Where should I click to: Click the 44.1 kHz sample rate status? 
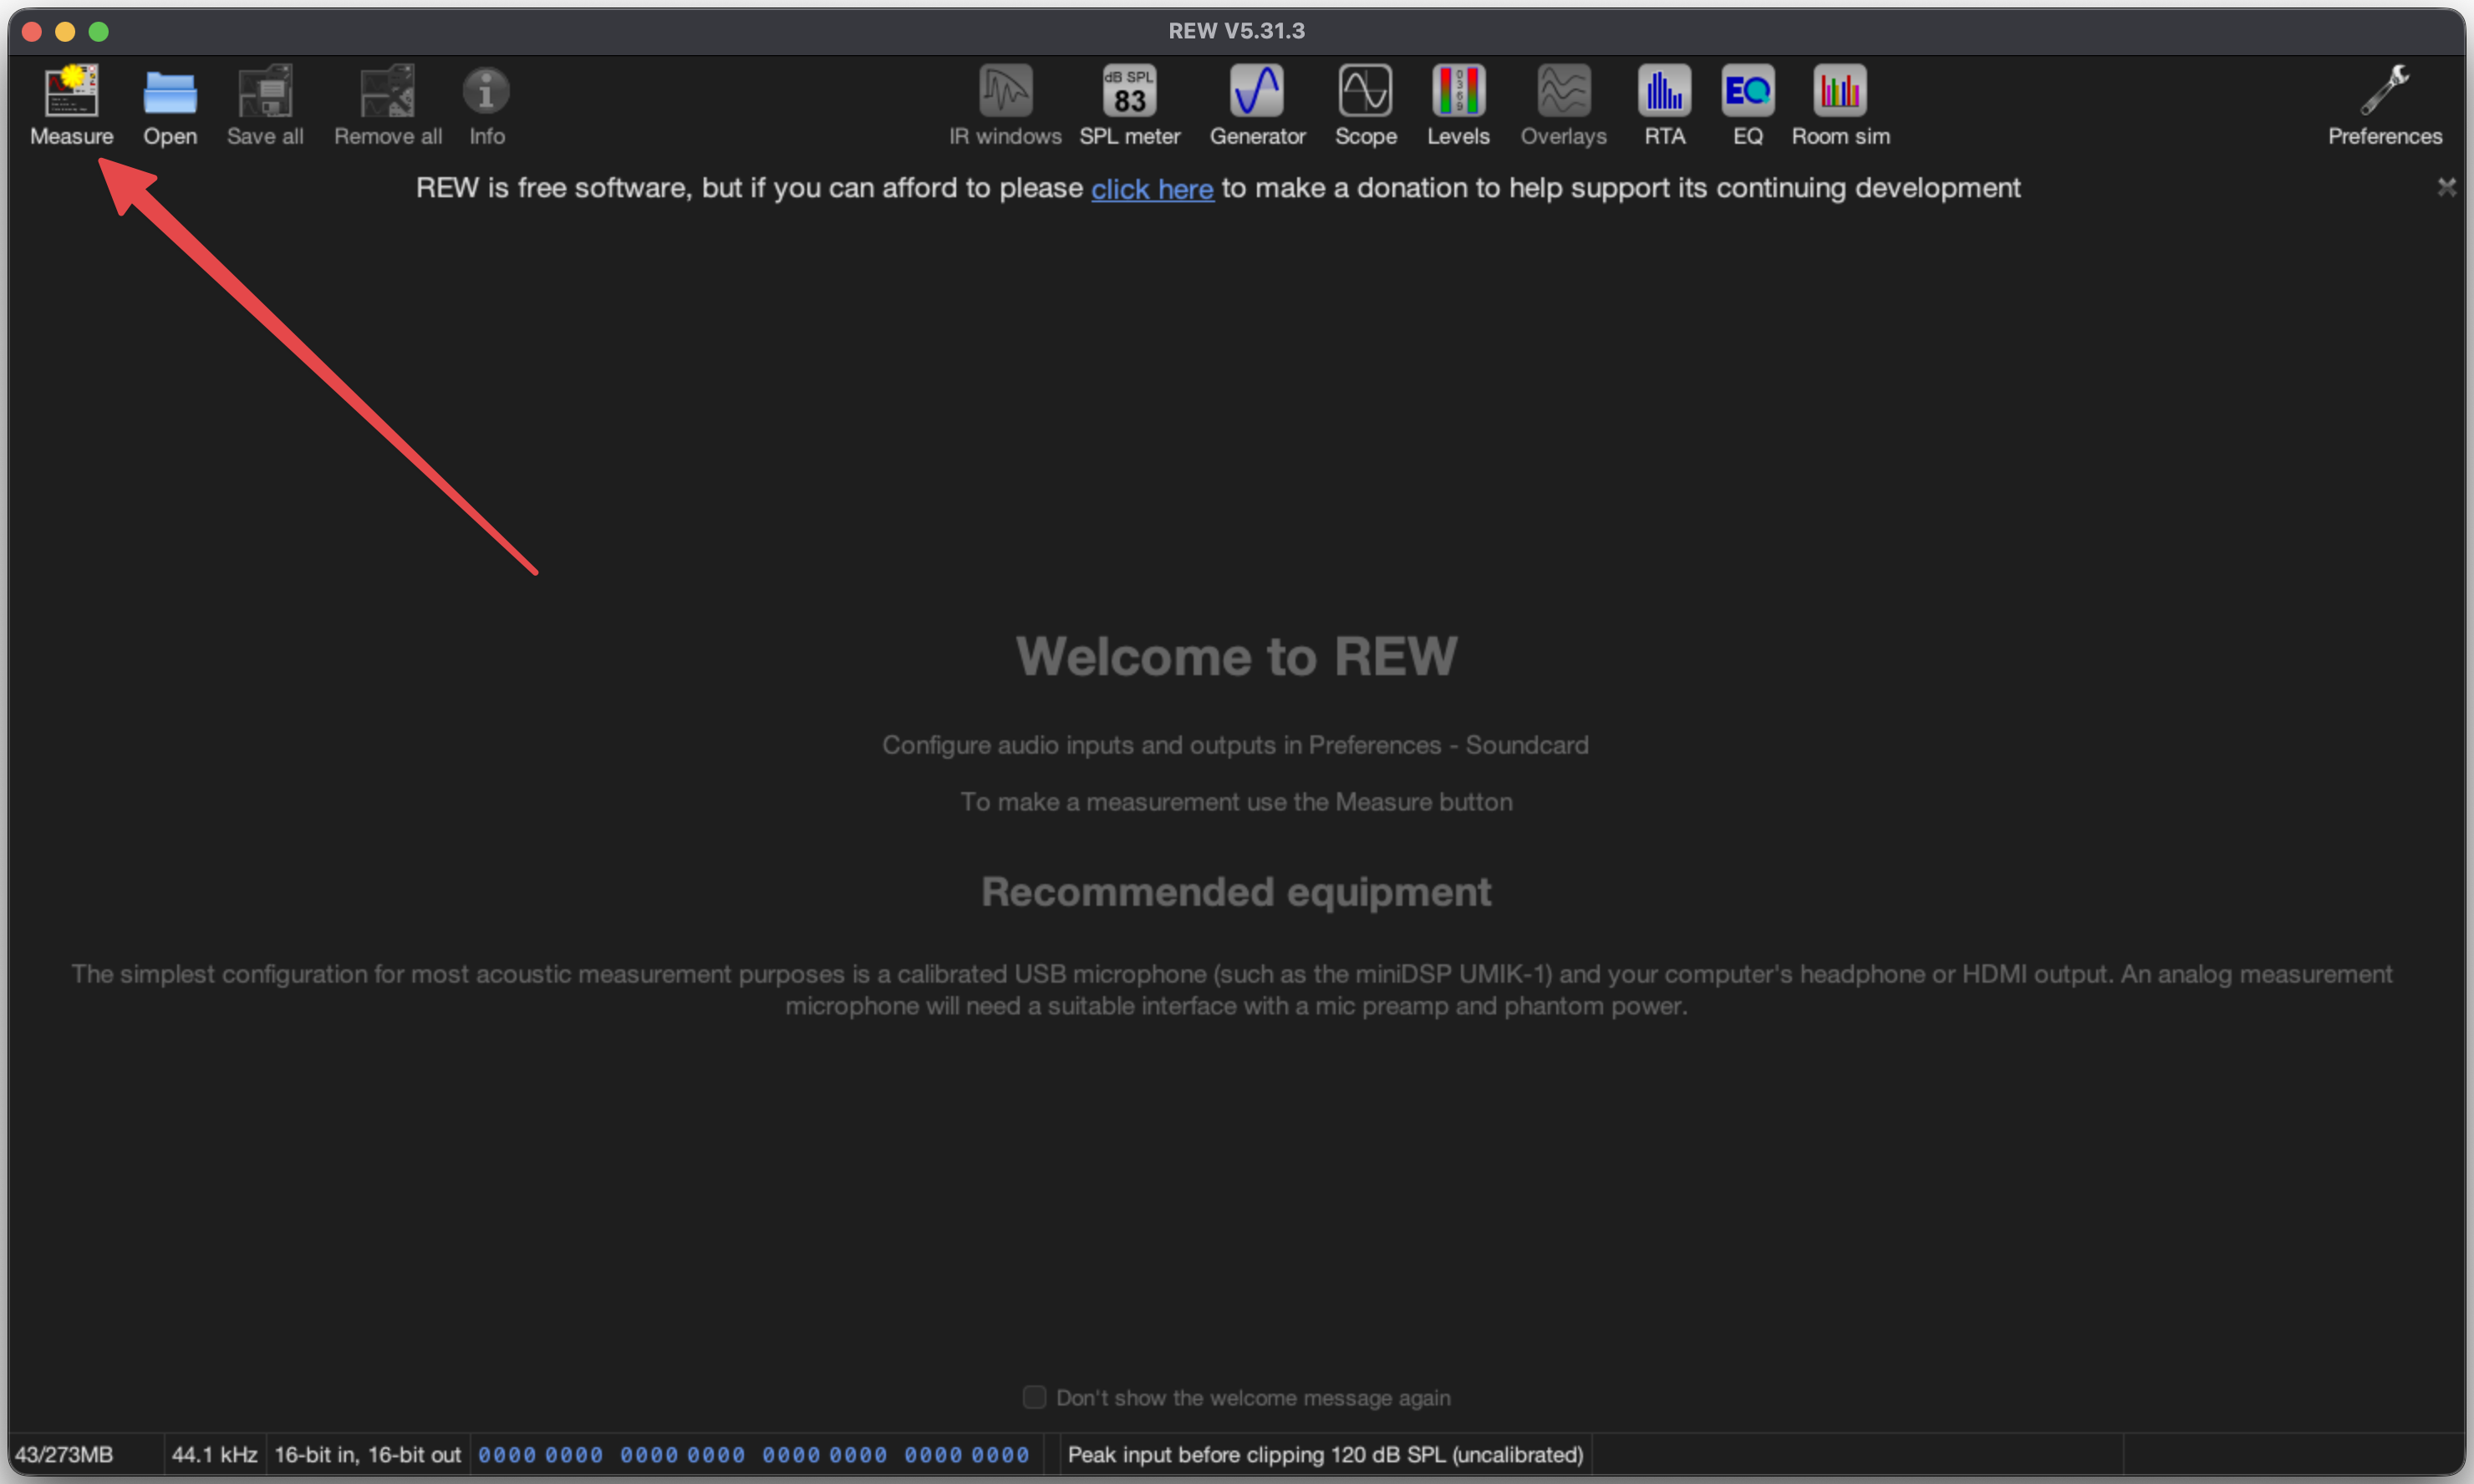click(214, 1454)
